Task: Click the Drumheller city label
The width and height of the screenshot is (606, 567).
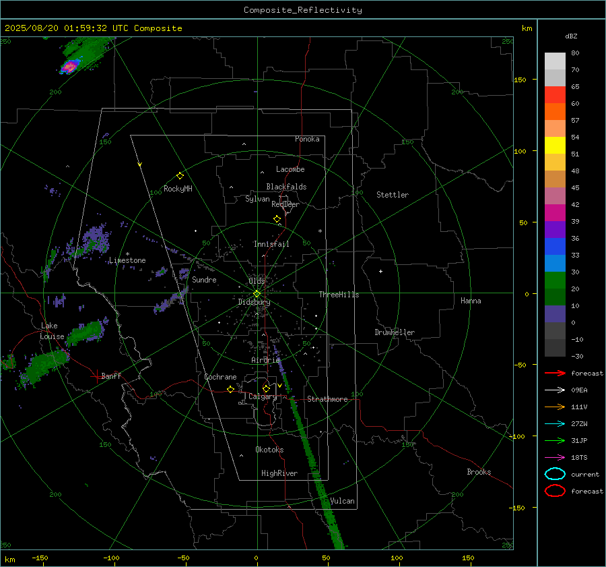Action: 395,332
